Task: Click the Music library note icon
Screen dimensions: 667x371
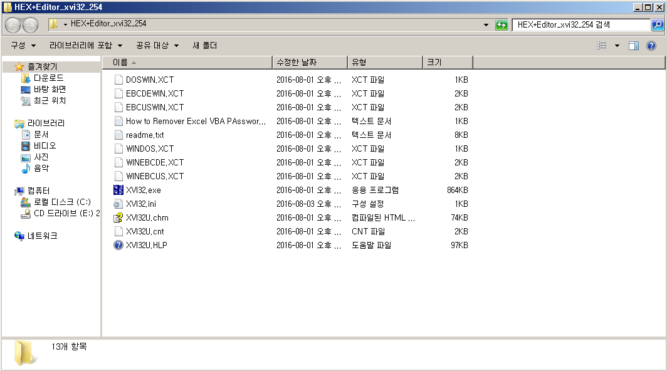Action: (x=26, y=169)
